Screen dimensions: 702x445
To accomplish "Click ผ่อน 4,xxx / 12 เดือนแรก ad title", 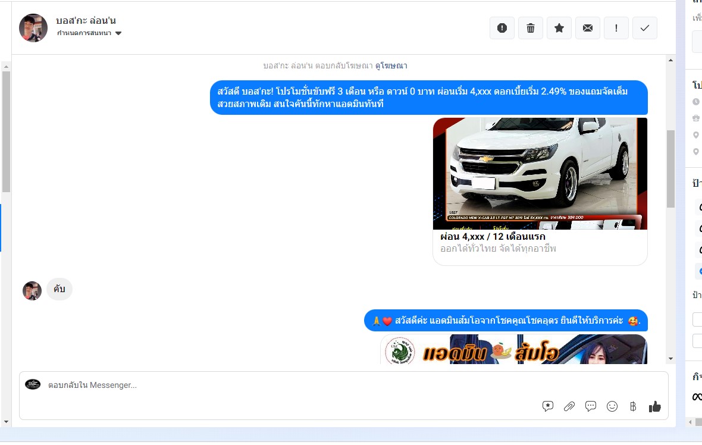I will [x=493, y=236].
